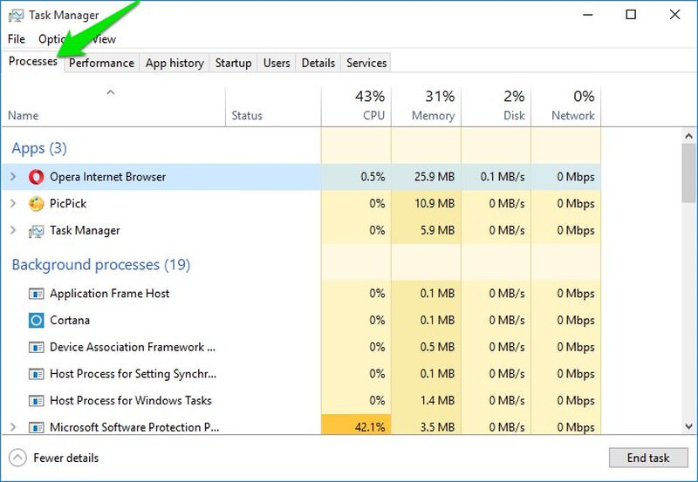Click the Opera Internet Browser icon
The height and width of the screenshot is (482, 698).
[x=36, y=177]
